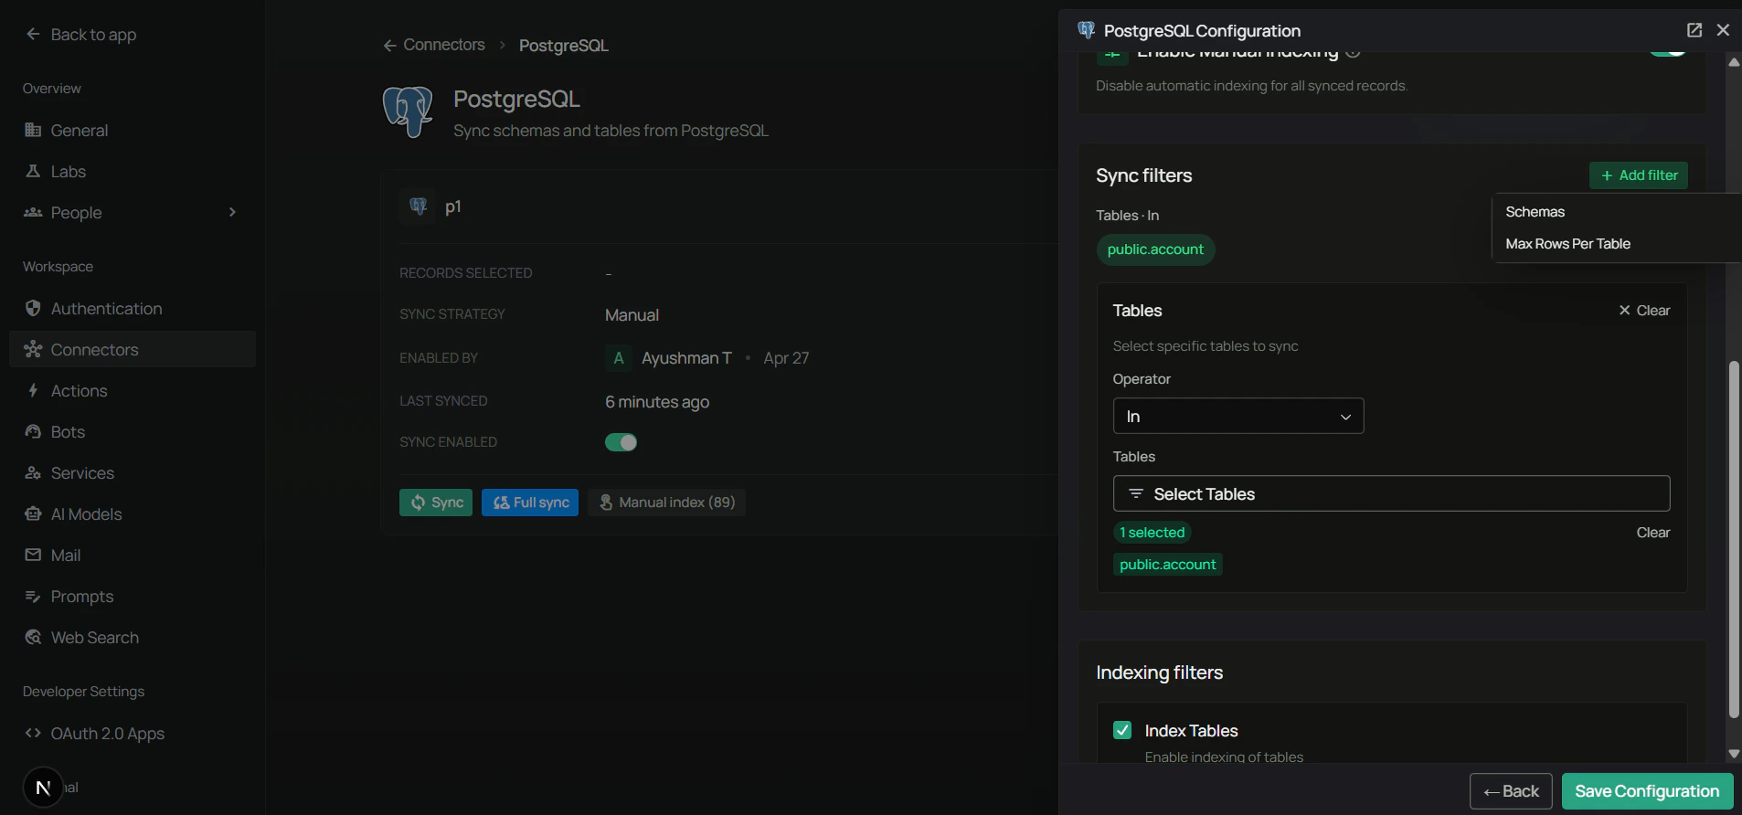Click the AI Models robot icon

pos(33,513)
